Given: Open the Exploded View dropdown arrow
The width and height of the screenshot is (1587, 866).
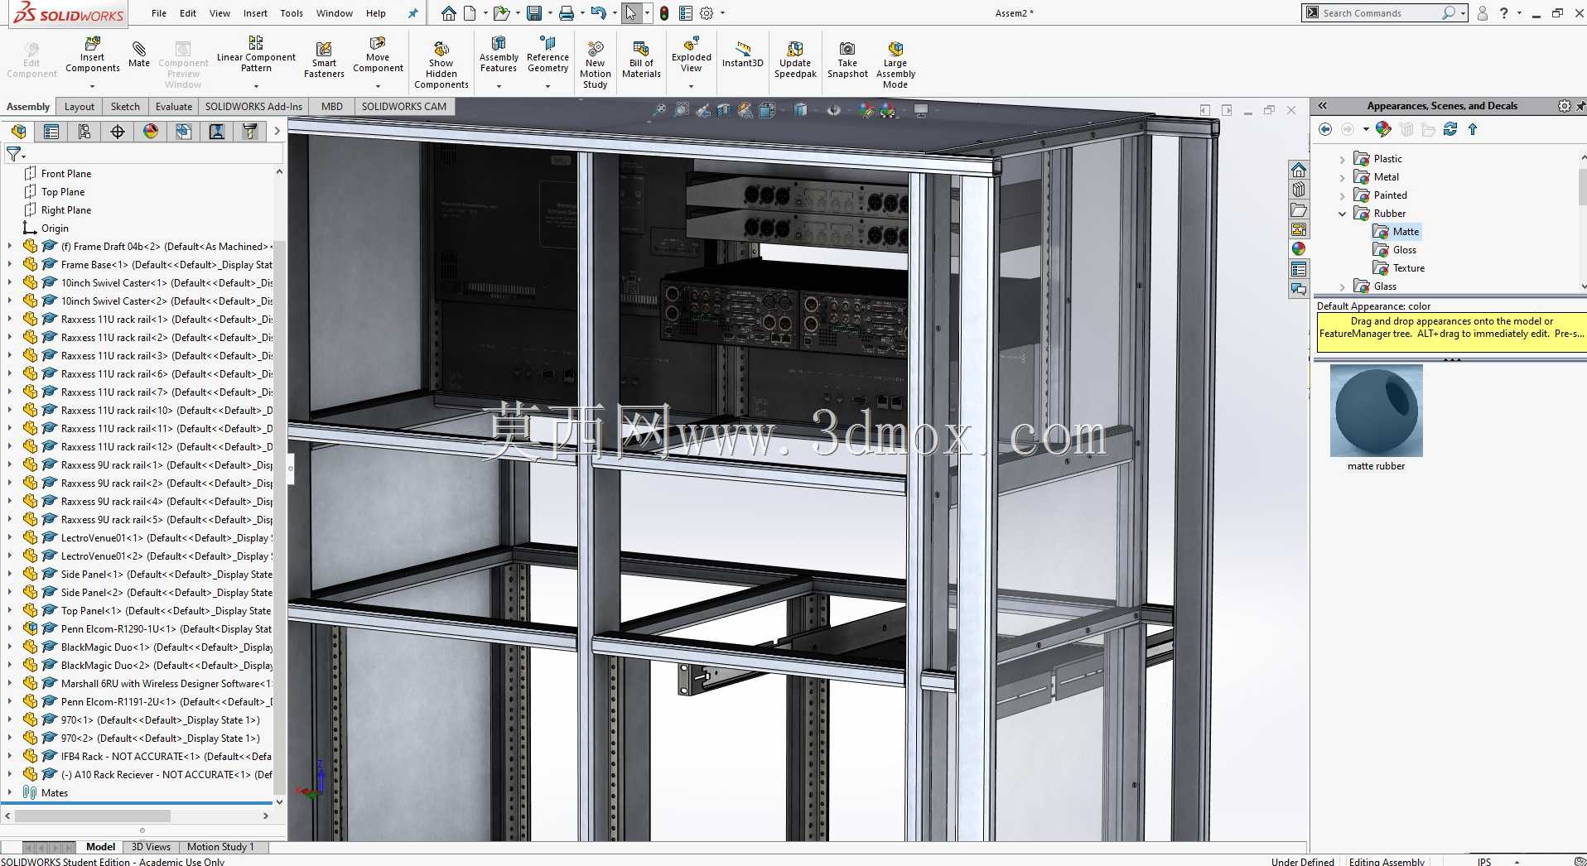Looking at the screenshot, I should (x=692, y=85).
